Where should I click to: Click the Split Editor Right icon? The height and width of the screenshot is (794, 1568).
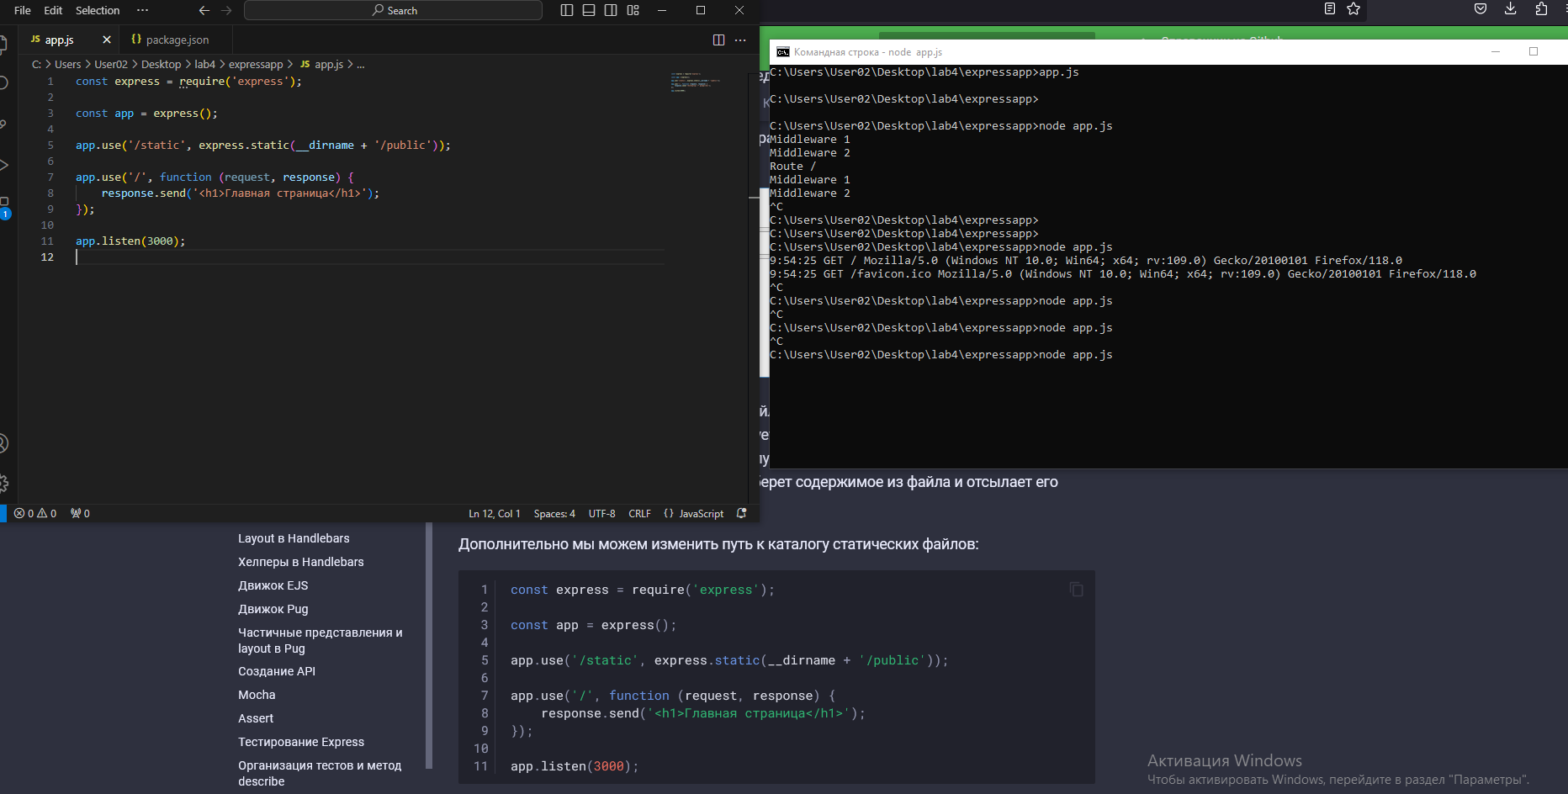tap(718, 40)
